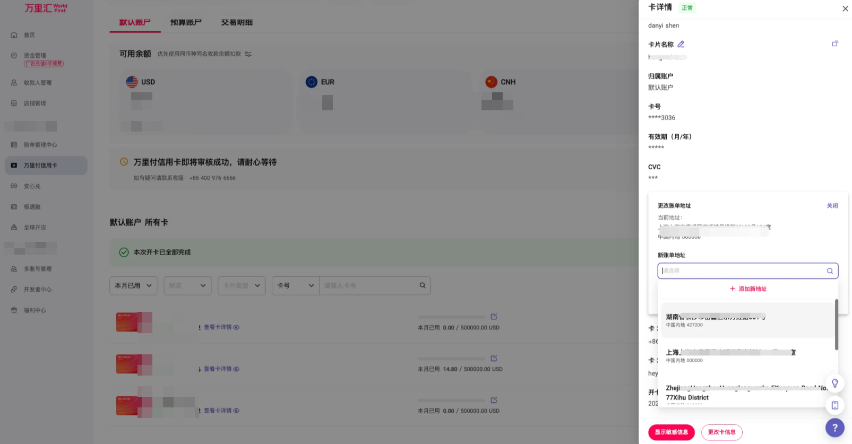Click the card number search magnifier icon
This screenshot has height=444, width=852.
pyautogui.click(x=423, y=285)
